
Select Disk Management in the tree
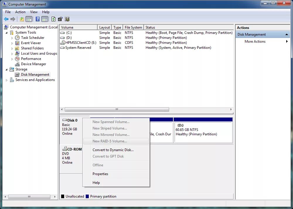(x=35, y=75)
